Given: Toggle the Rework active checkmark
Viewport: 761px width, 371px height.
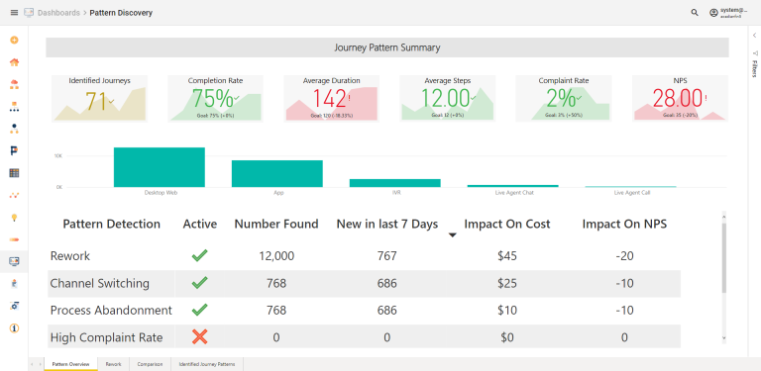Looking at the screenshot, I should click(199, 255).
